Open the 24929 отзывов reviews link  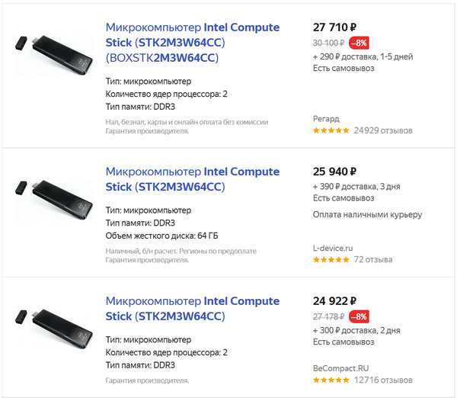pos(383,130)
